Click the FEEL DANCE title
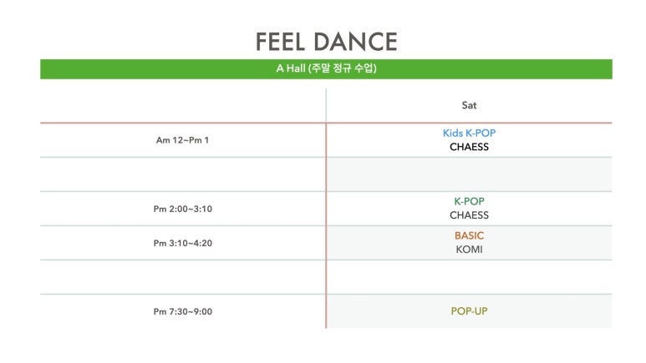This screenshot has width=646, height=363. pyautogui.click(x=326, y=42)
